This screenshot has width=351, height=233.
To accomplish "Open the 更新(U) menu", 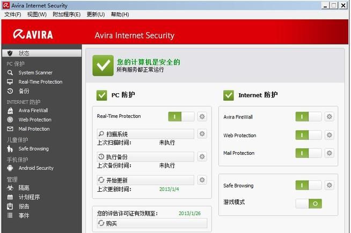I will coord(96,14).
